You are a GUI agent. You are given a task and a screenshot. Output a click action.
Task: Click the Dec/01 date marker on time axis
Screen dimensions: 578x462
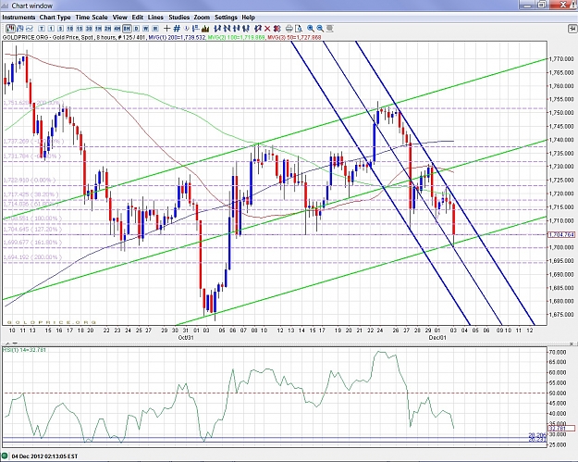437,337
